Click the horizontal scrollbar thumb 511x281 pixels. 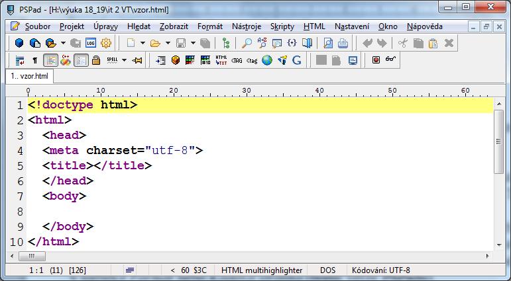tap(32, 256)
